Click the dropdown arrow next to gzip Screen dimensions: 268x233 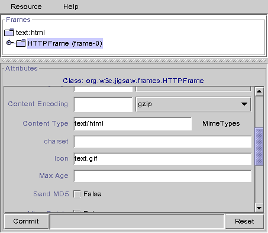[x=244, y=104]
